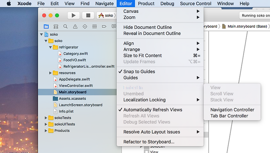Image resolution: width=270 pixels, height=153 pixels.
Task: Open the Test navigator diamond icon
Action: [x=85, y=27]
